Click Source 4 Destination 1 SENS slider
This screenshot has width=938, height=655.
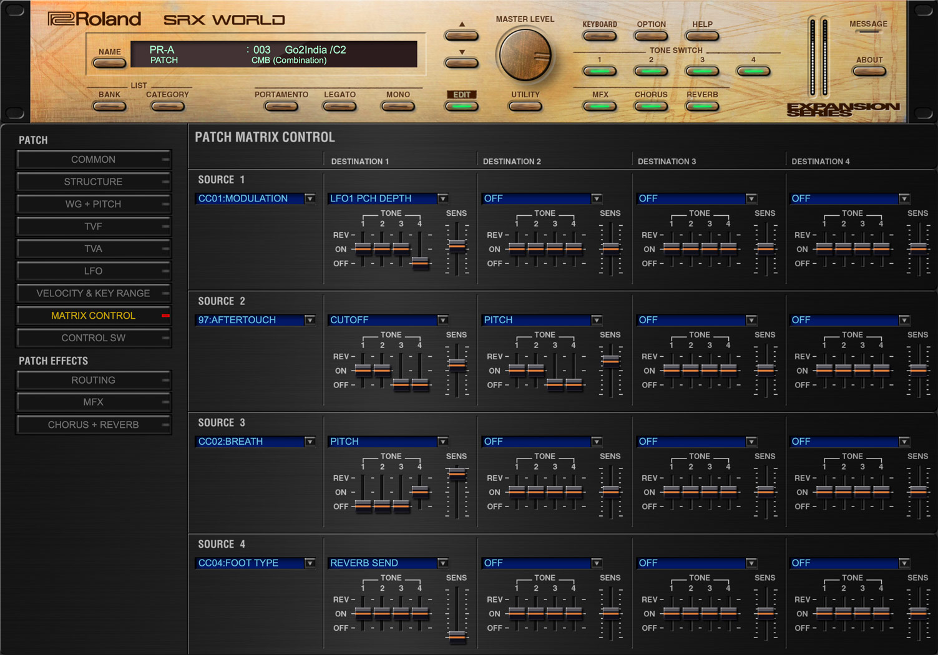[457, 636]
